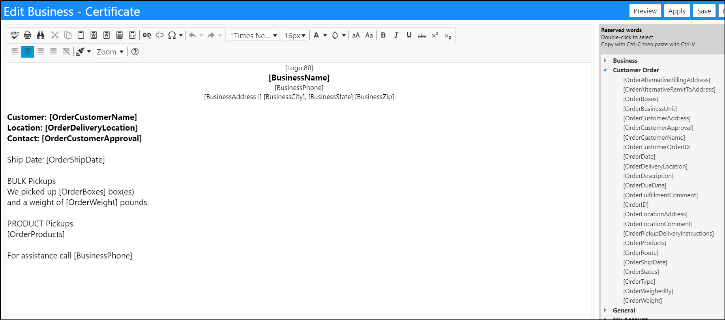Click 'For assistance call [BusinessPhone]' line

pos(69,256)
